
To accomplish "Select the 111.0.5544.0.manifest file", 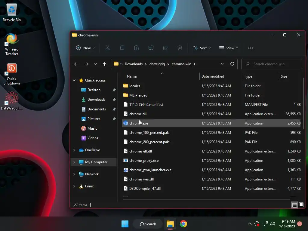I will point(211,104).
